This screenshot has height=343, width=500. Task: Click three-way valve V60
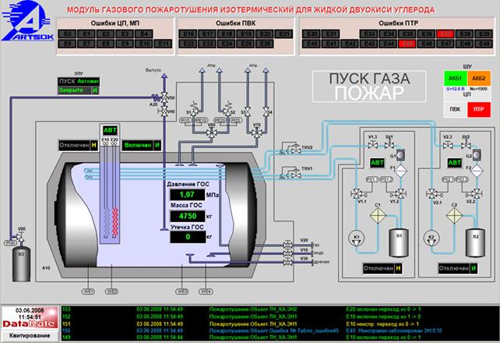click(x=211, y=133)
